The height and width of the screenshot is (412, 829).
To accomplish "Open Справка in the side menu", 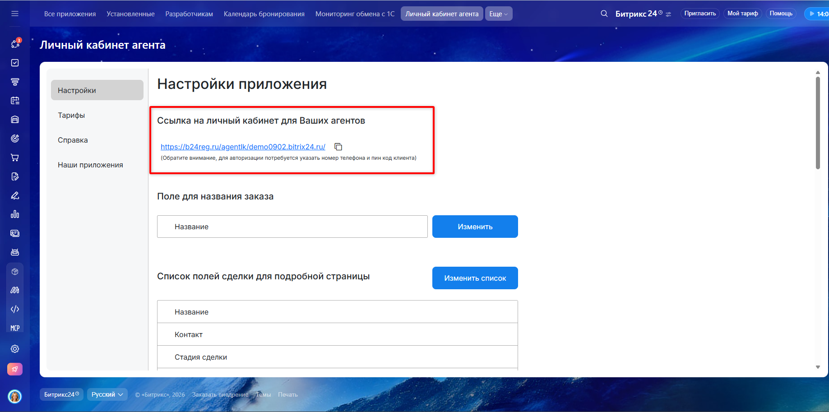I will (73, 140).
